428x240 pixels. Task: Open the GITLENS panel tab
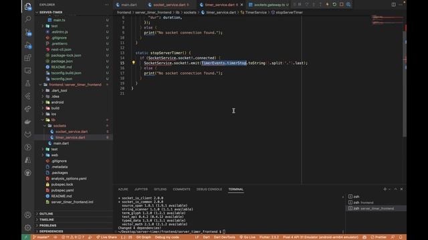pyautogui.click(x=160, y=189)
